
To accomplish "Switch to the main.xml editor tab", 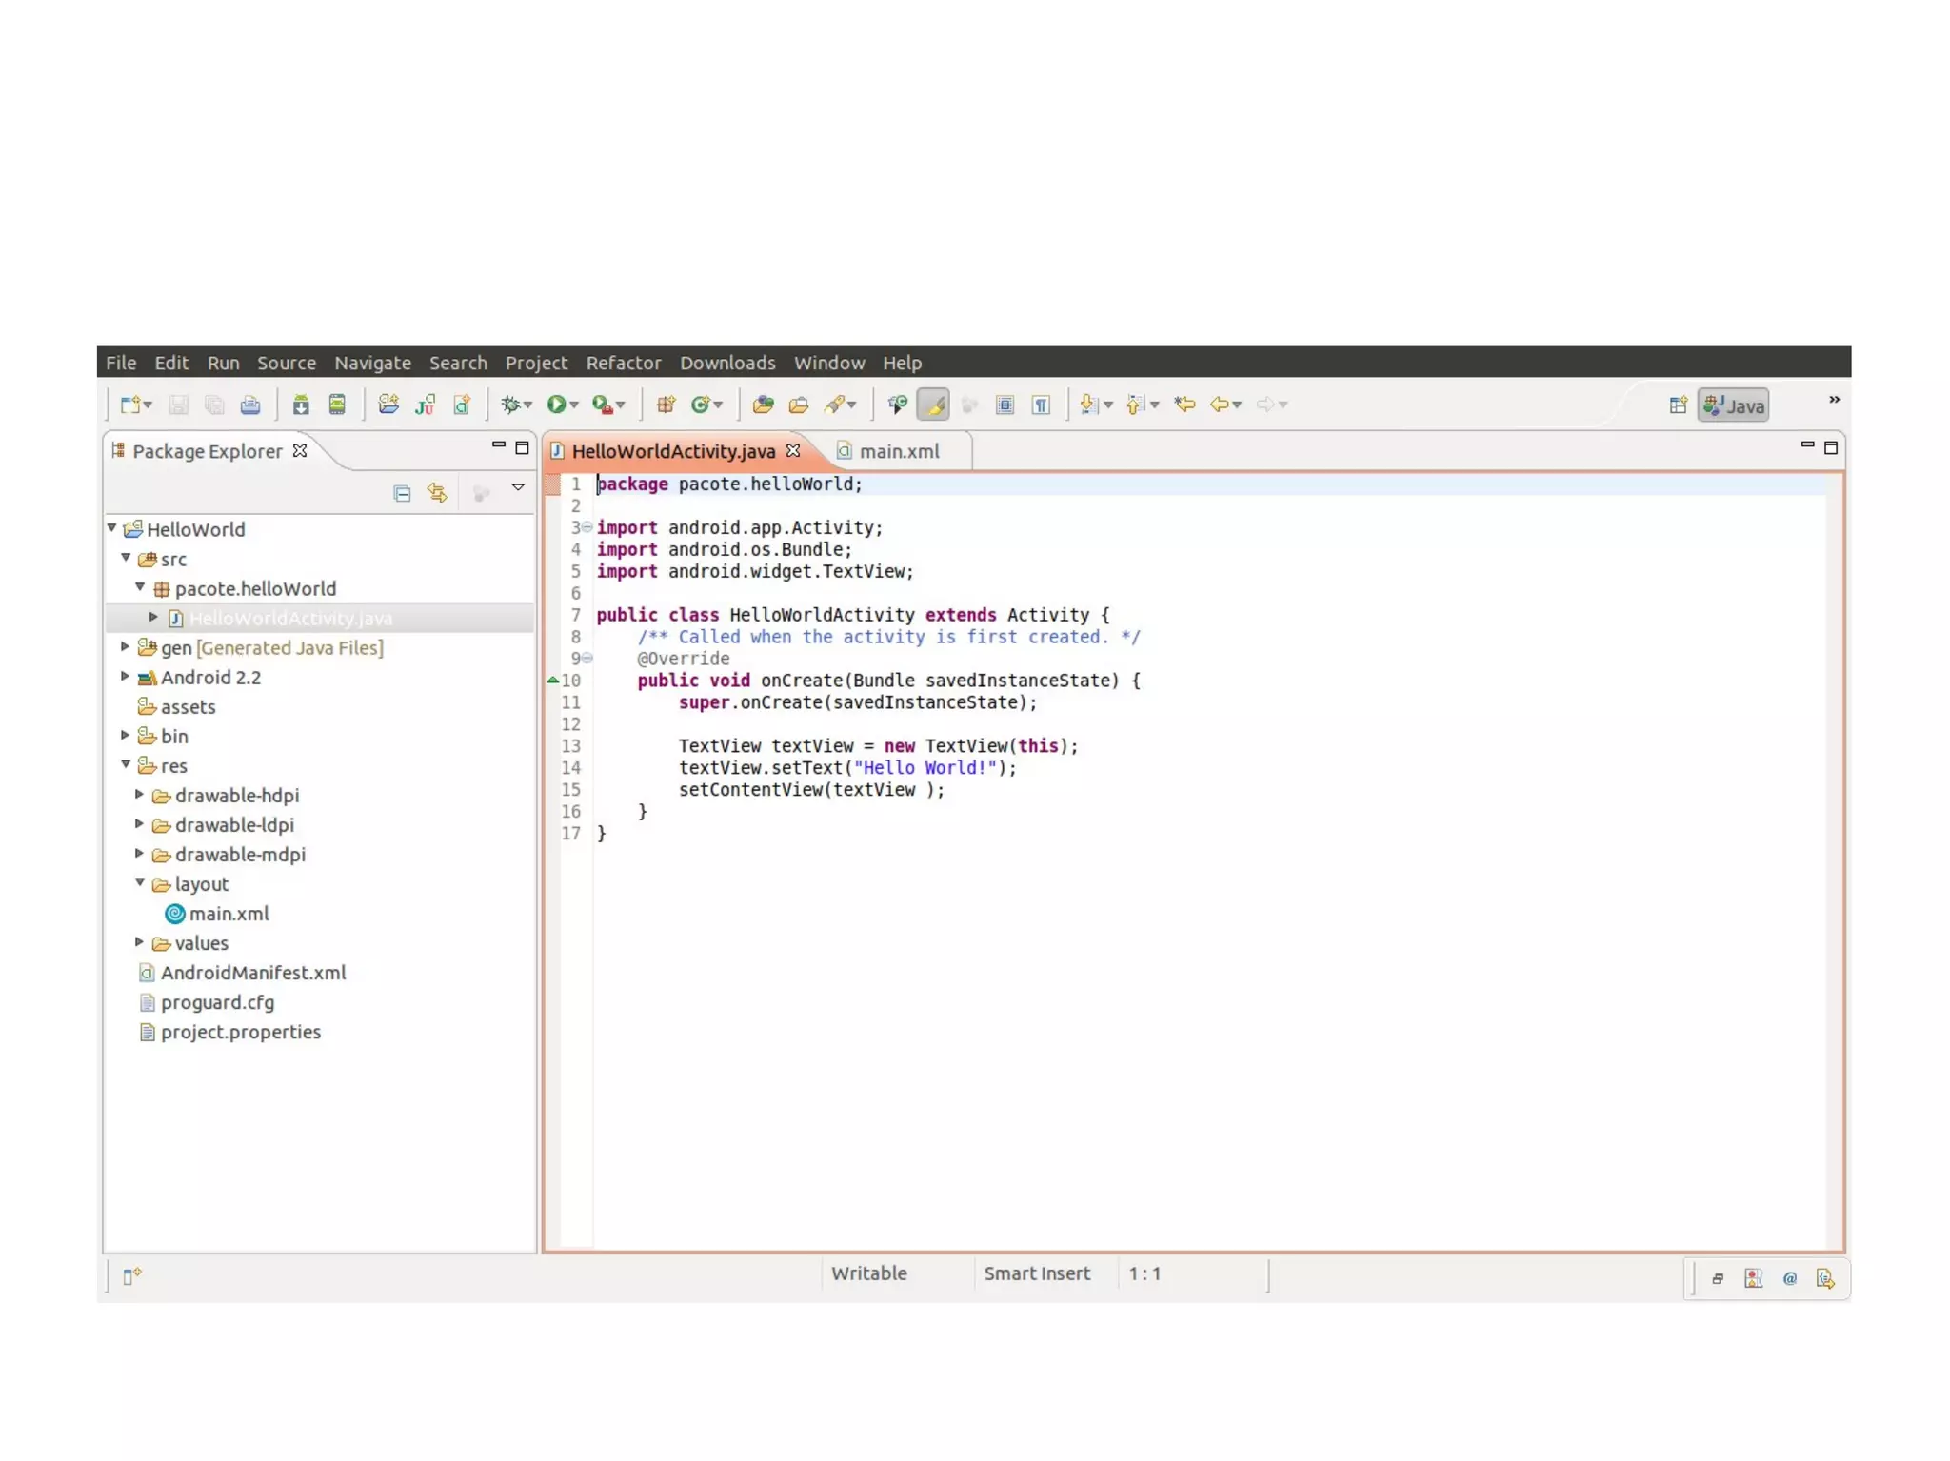I will coord(898,451).
